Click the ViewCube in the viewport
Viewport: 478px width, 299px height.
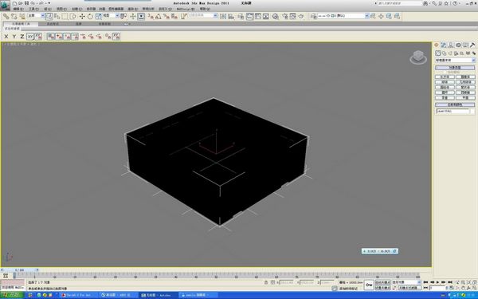tap(418, 57)
